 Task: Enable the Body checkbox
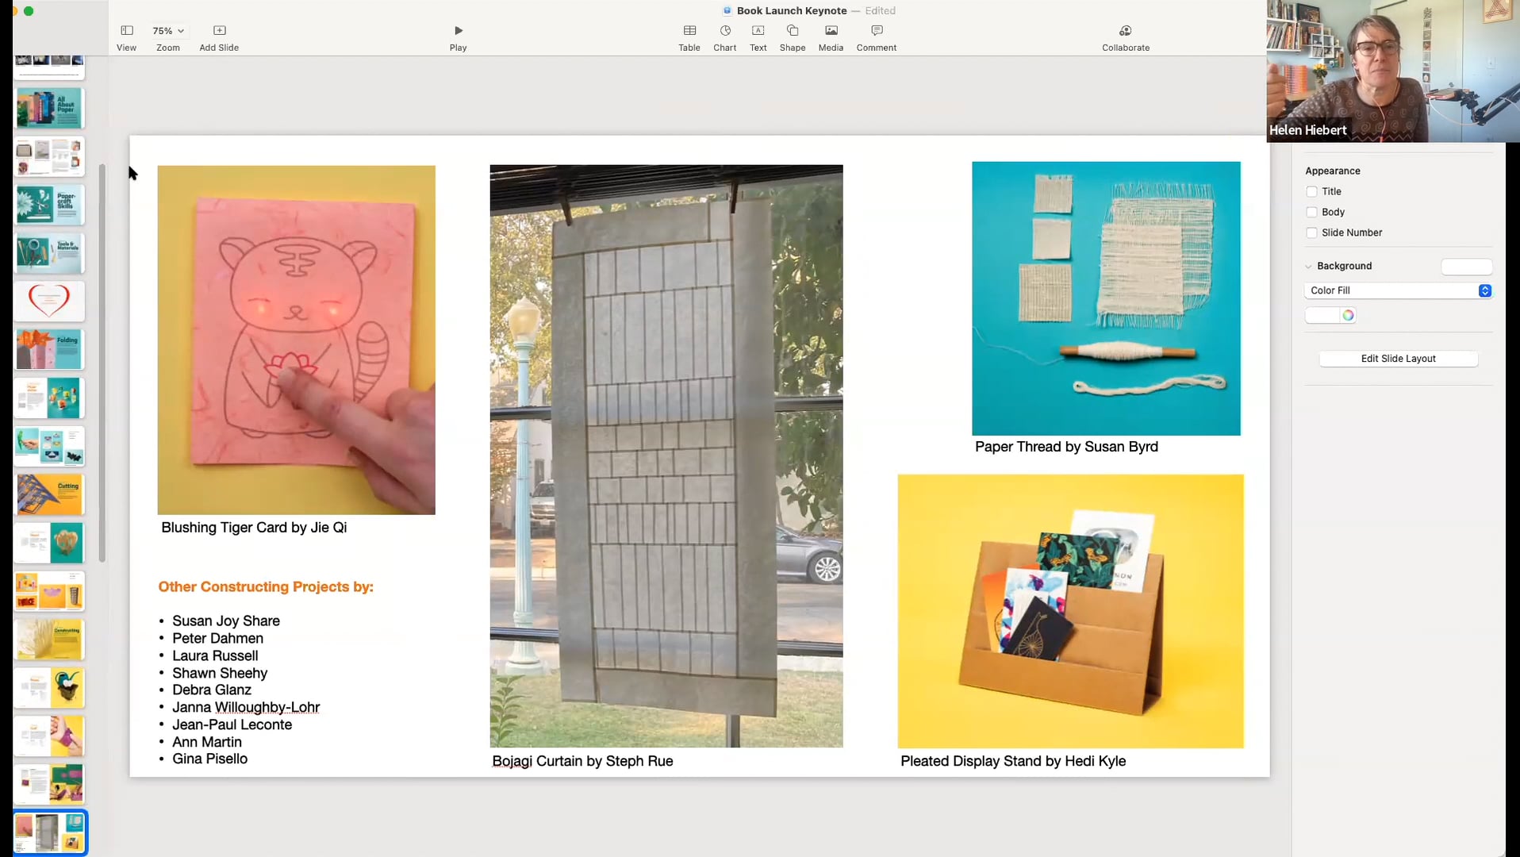(1311, 212)
